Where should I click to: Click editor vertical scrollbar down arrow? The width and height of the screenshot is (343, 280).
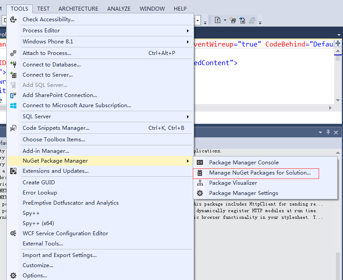(x=338, y=101)
